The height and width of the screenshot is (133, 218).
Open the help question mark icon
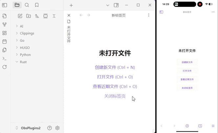[x=50, y=128]
